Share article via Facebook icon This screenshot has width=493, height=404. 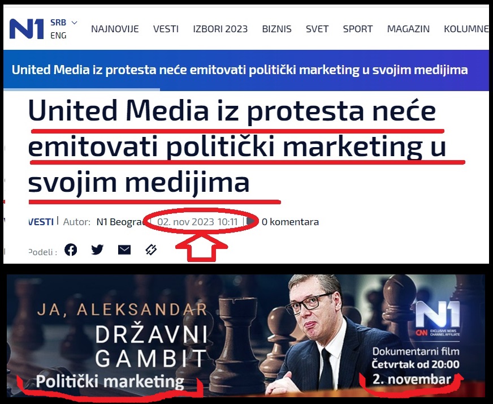[71, 250]
